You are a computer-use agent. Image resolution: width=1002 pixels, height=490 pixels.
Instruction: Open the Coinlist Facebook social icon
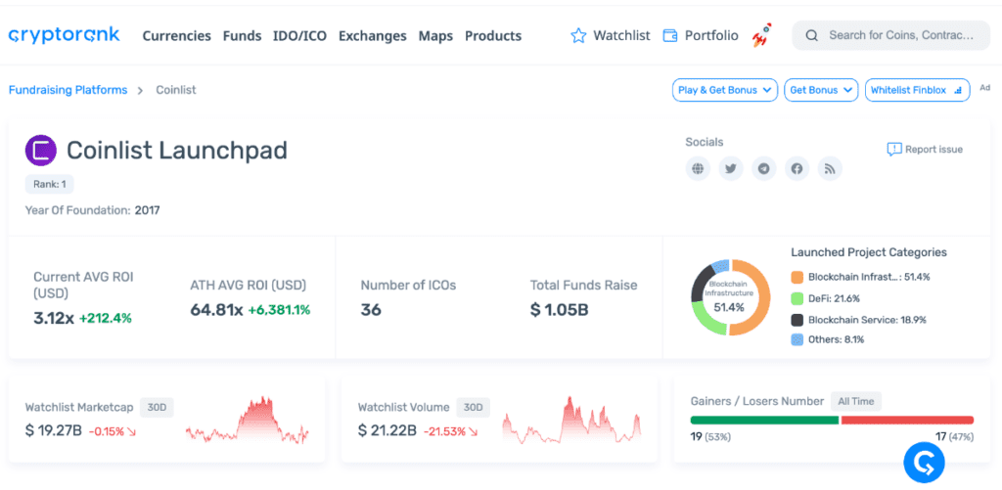[x=797, y=169]
